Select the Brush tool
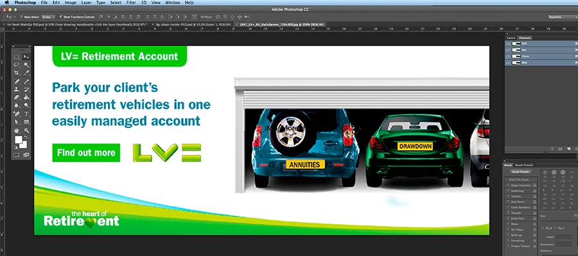578x256 pixels. pyautogui.click(x=26, y=81)
